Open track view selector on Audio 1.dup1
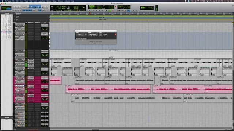234x131 pixels. click(x=20, y=98)
